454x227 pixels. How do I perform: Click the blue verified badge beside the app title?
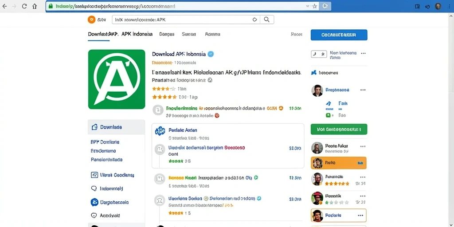coord(211,54)
